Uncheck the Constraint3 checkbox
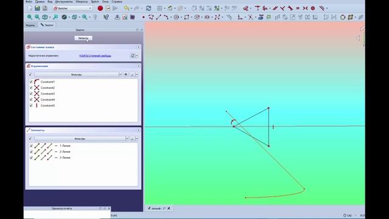Screen dimensions: 389x219 (31, 94)
